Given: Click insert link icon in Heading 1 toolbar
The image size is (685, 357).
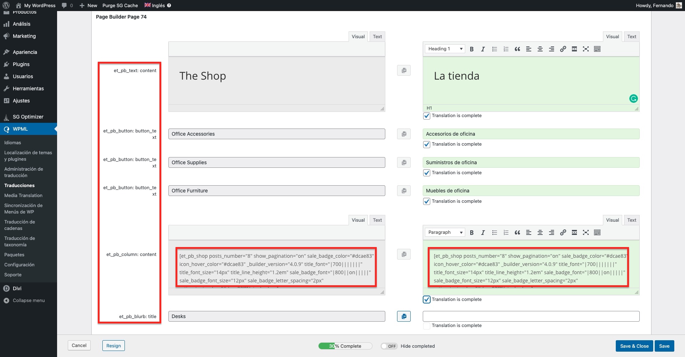Looking at the screenshot, I should [x=563, y=49].
